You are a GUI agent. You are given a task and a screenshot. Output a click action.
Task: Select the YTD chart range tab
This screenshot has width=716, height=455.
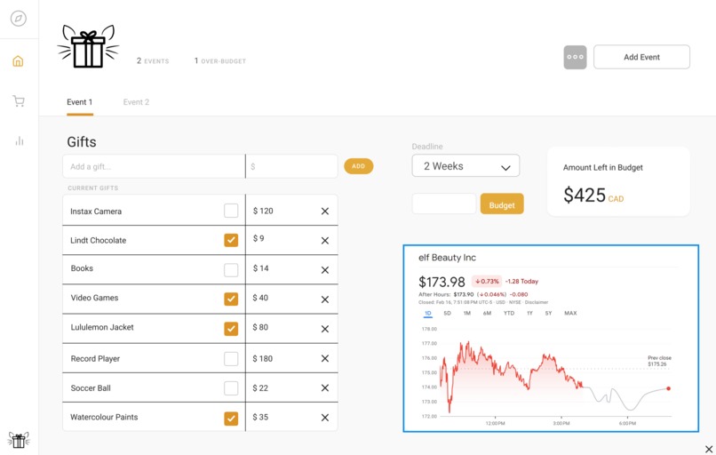pyautogui.click(x=509, y=314)
